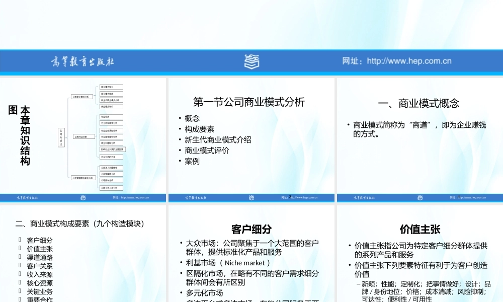The height and width of the screenshot is (302, 503).
Task: Click the publisher emblem in slide one's footer bar
Action: click(x=82, y=198)
